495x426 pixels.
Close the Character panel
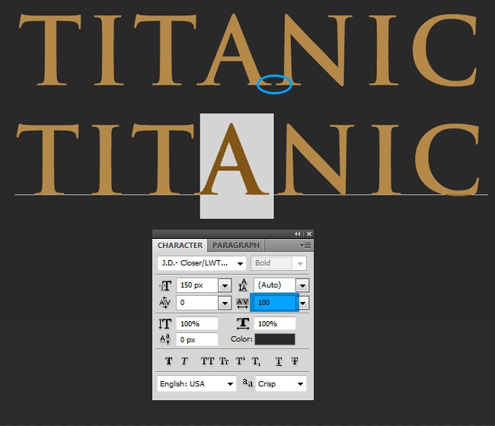pyautogui.click(x=309, y=234)
